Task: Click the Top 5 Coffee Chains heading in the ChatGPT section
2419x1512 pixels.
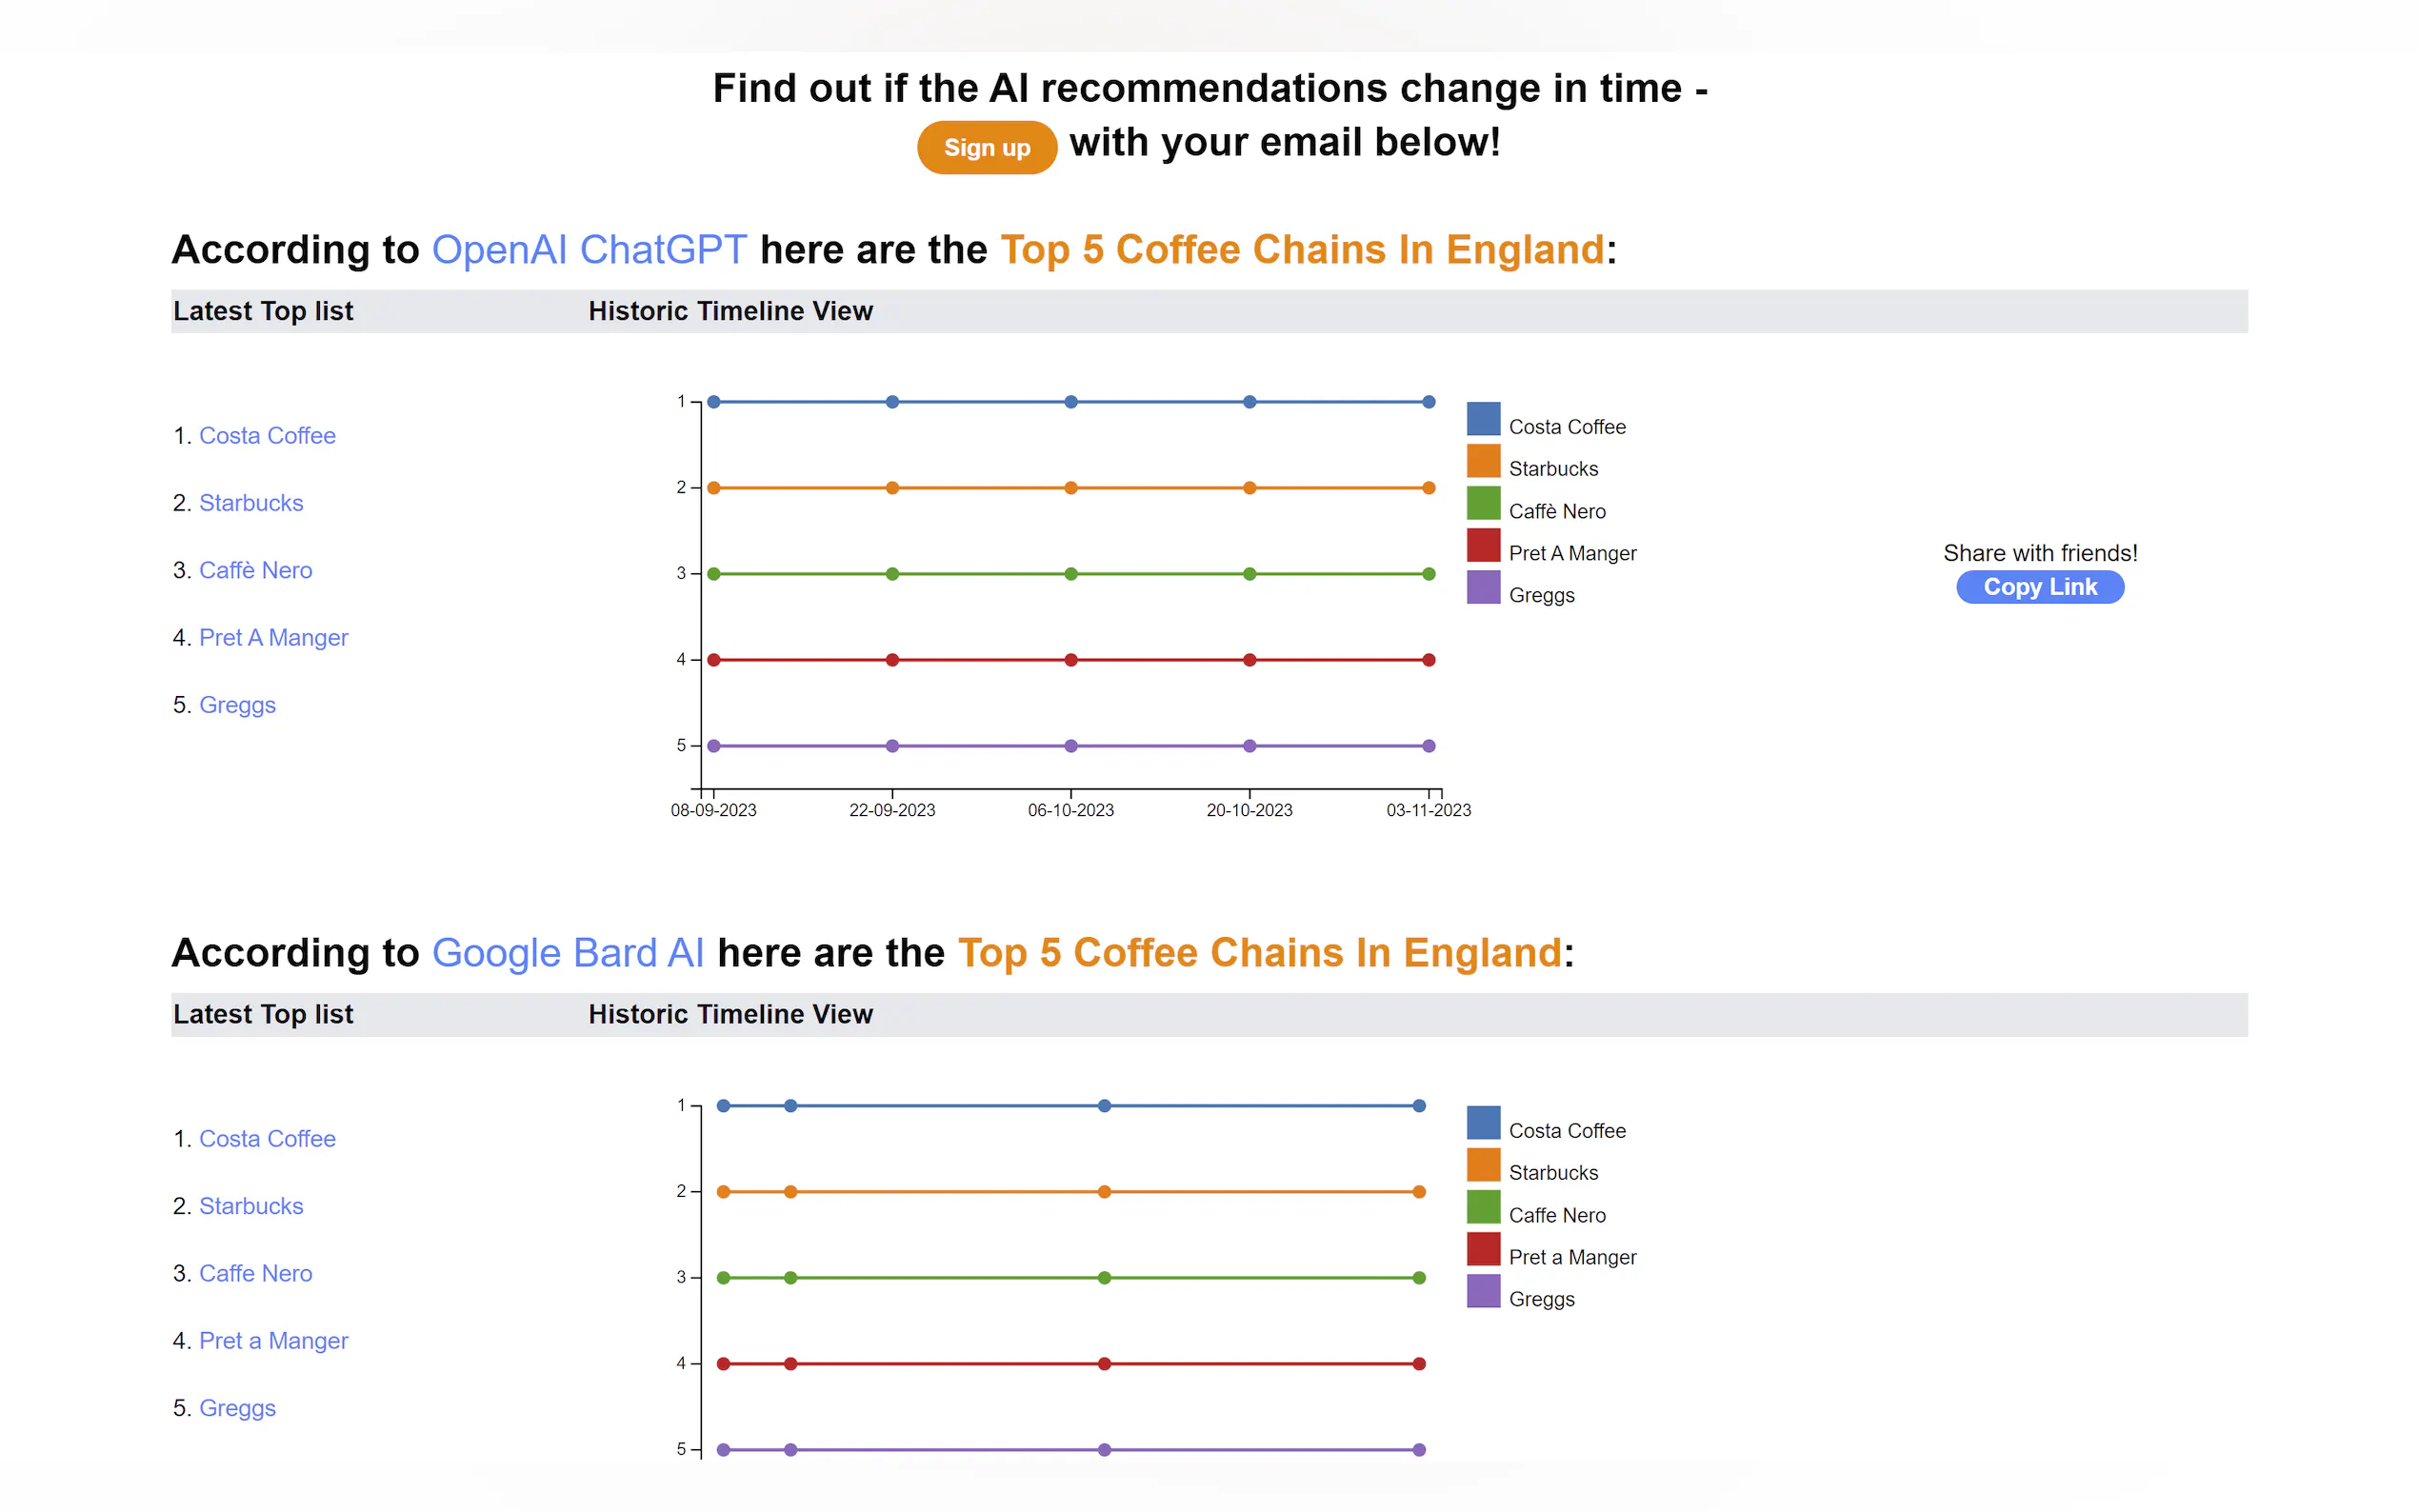Action: (x=1302, y=250)
